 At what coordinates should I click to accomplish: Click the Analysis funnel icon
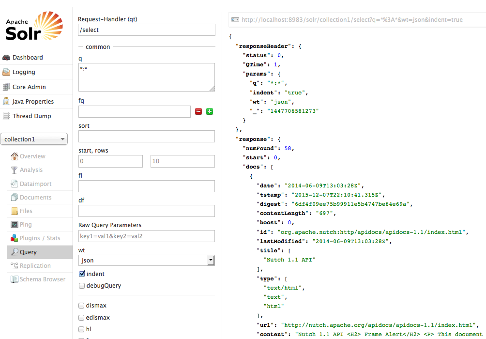pos(14,170)
